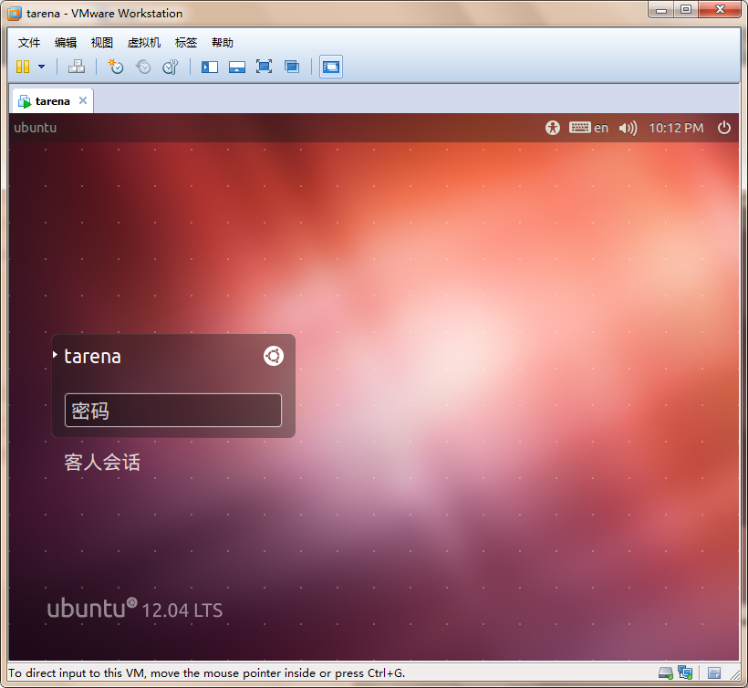Take a snapshot of this virtual machine

click(116, 67)
